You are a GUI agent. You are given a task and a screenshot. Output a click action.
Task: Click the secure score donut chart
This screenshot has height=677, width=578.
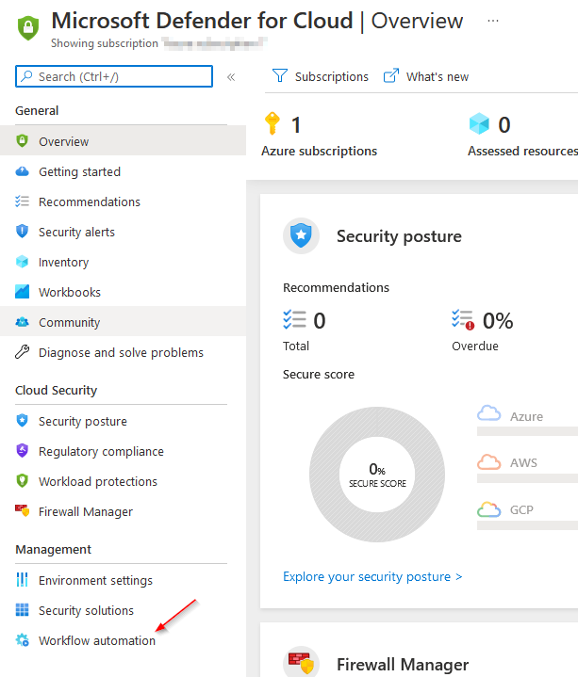point(377,475)
